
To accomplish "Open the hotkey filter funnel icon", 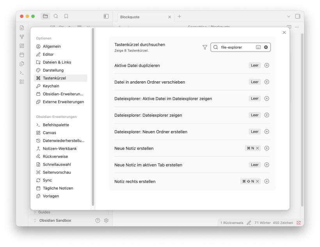I will click(204, 47).
